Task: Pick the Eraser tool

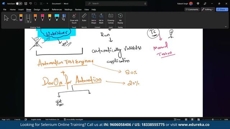Action: [21, 18]
